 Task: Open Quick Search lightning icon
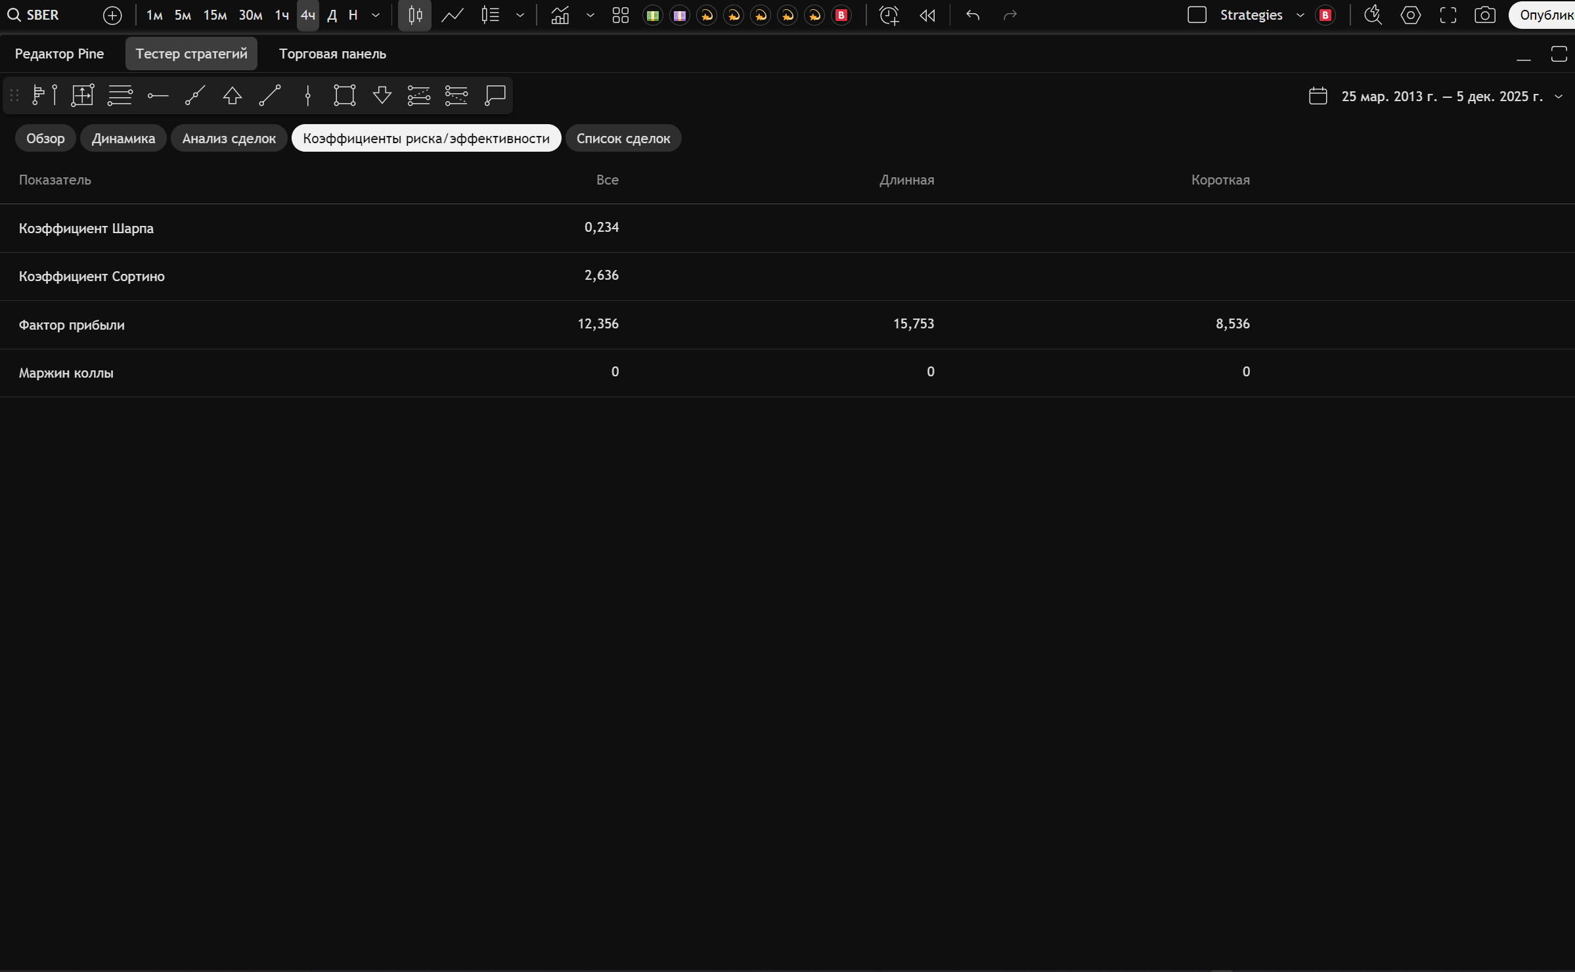[1373, 15]
